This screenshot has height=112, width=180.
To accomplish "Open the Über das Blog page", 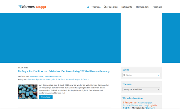I will (x=110, y=7).
